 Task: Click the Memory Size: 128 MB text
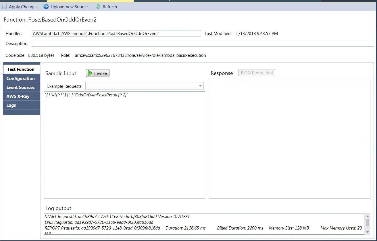pos(289,228)
